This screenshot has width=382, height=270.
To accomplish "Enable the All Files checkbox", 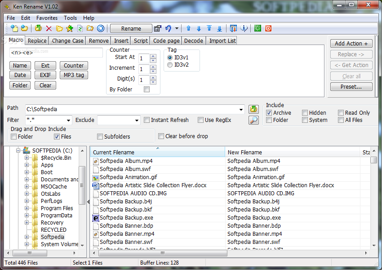I will point(341,120).
